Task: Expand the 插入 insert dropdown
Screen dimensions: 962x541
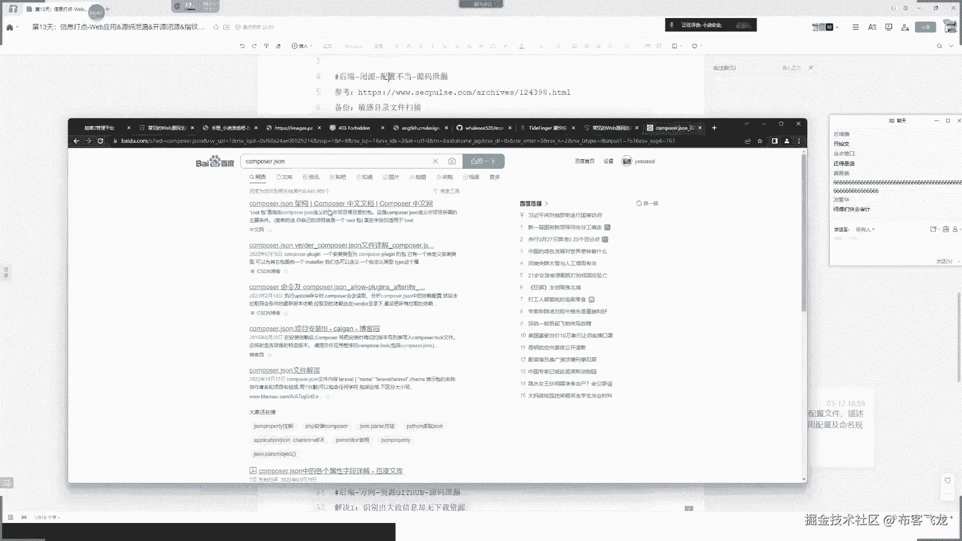Action: (x=302, y=46)
